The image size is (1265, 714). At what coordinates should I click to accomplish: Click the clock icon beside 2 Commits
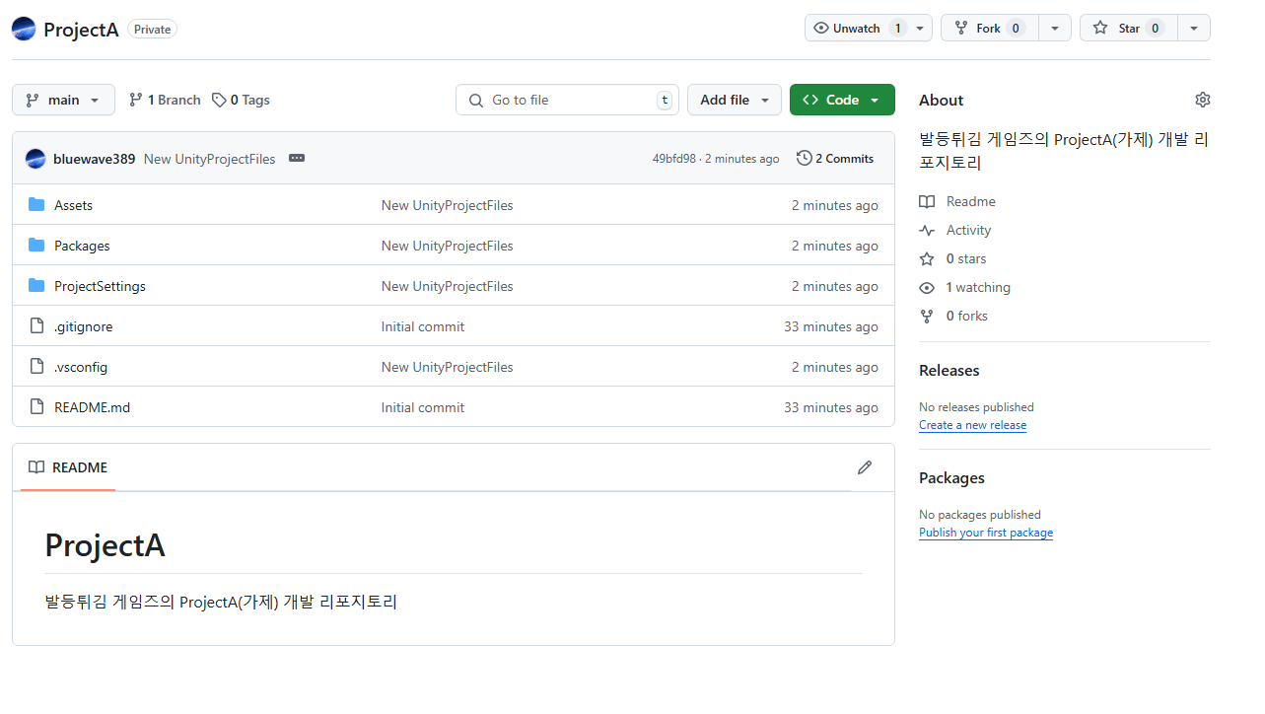coord(805,158)
